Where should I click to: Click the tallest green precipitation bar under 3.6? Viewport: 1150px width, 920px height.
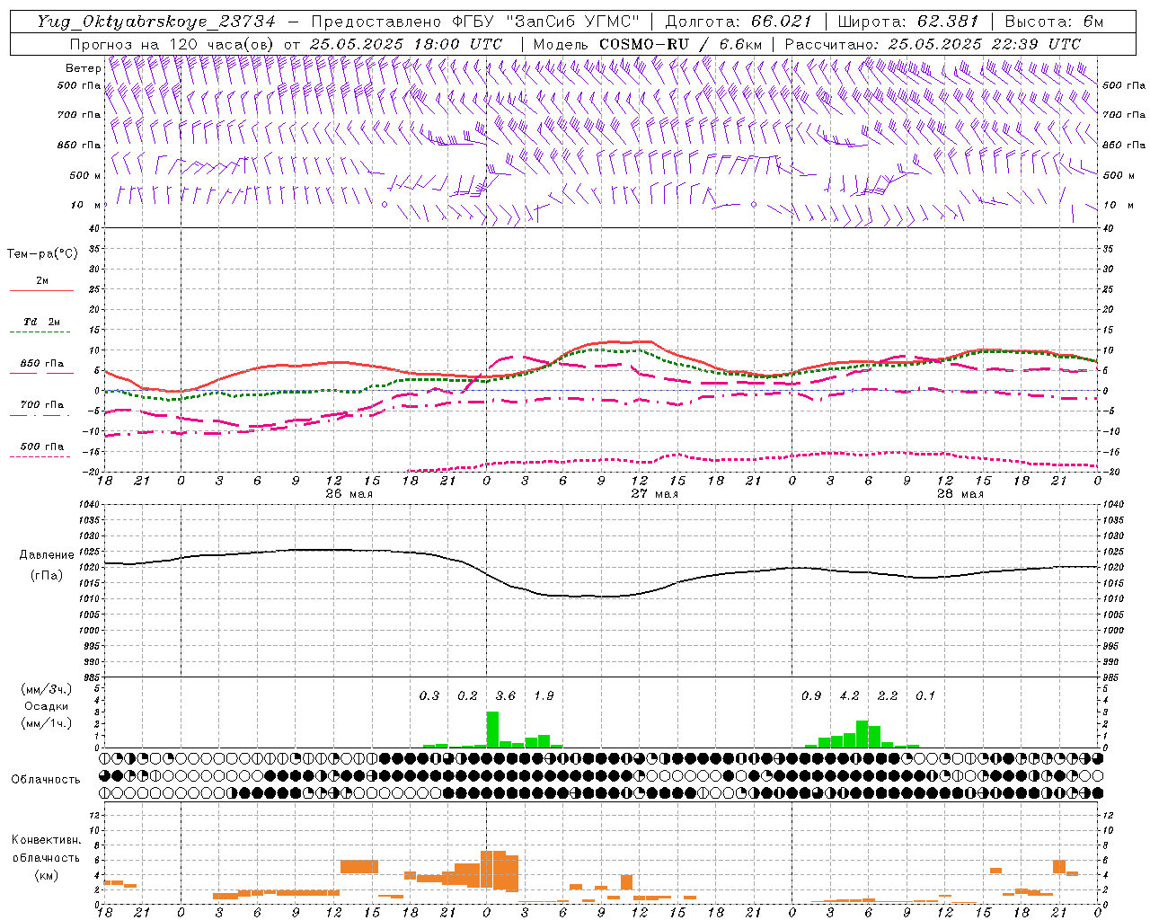click(x=492, y=730)
